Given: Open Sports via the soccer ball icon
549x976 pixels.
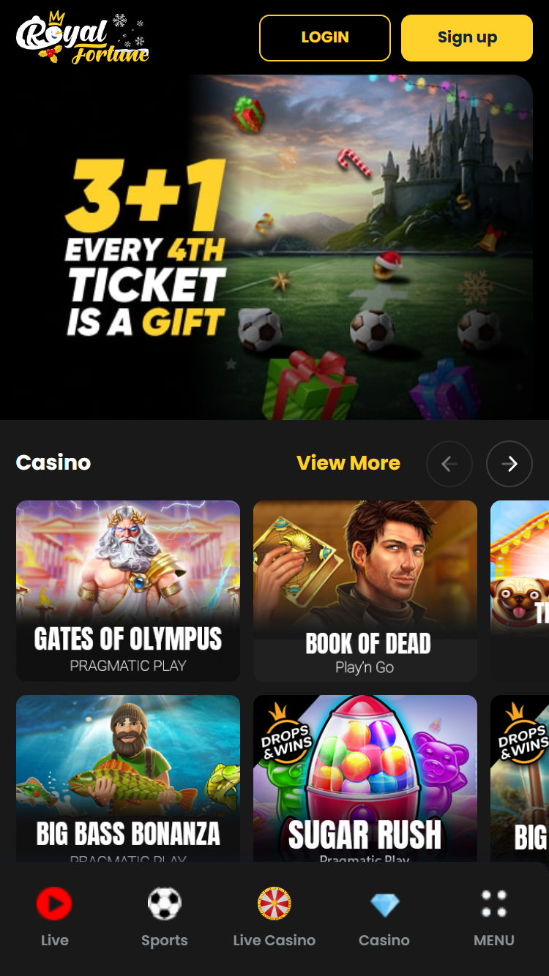Looking at the screenshot, I should (x=165, y=904).
